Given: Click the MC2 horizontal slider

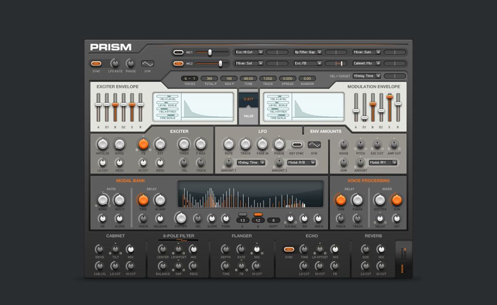Looking at the screenshot, I should (x=212, y=64).
